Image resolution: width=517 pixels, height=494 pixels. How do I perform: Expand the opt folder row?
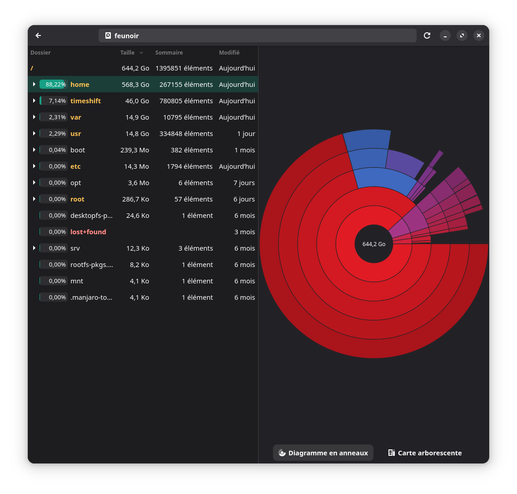34,182
